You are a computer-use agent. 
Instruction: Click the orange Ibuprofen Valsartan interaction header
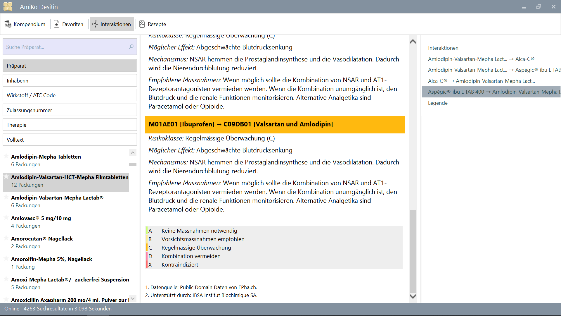click(275, 124)
